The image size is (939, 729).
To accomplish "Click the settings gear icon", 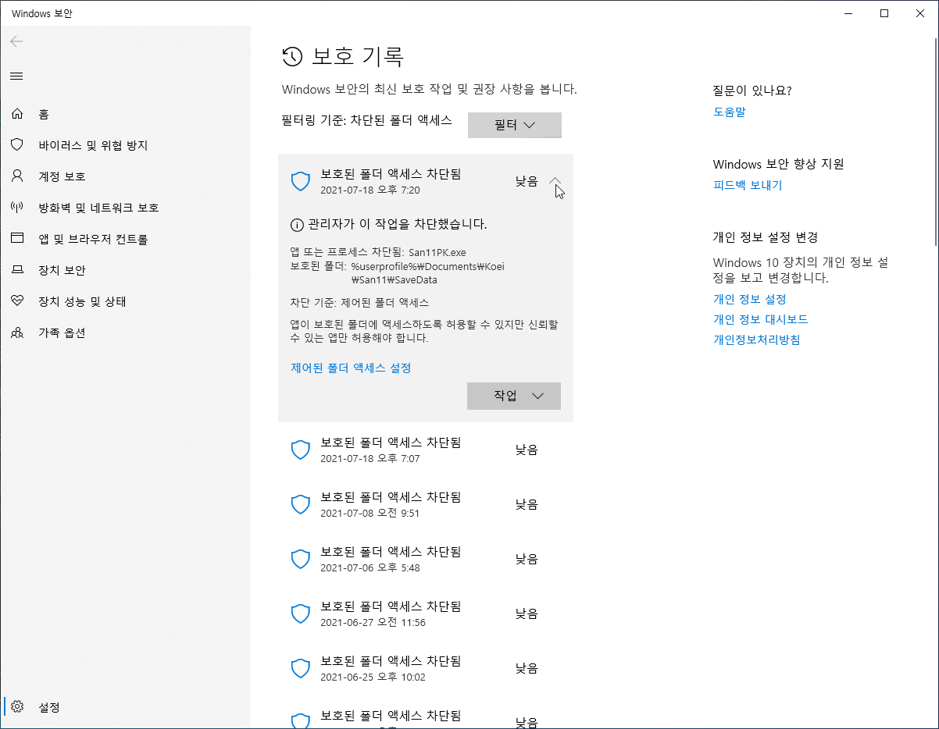I will pyautogui.click(x=17, y=707).
